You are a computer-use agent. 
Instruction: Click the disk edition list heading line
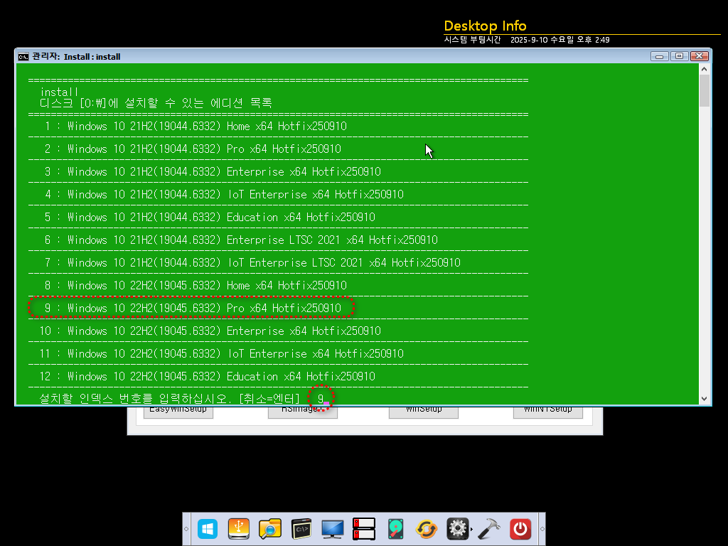coord(156,103)
